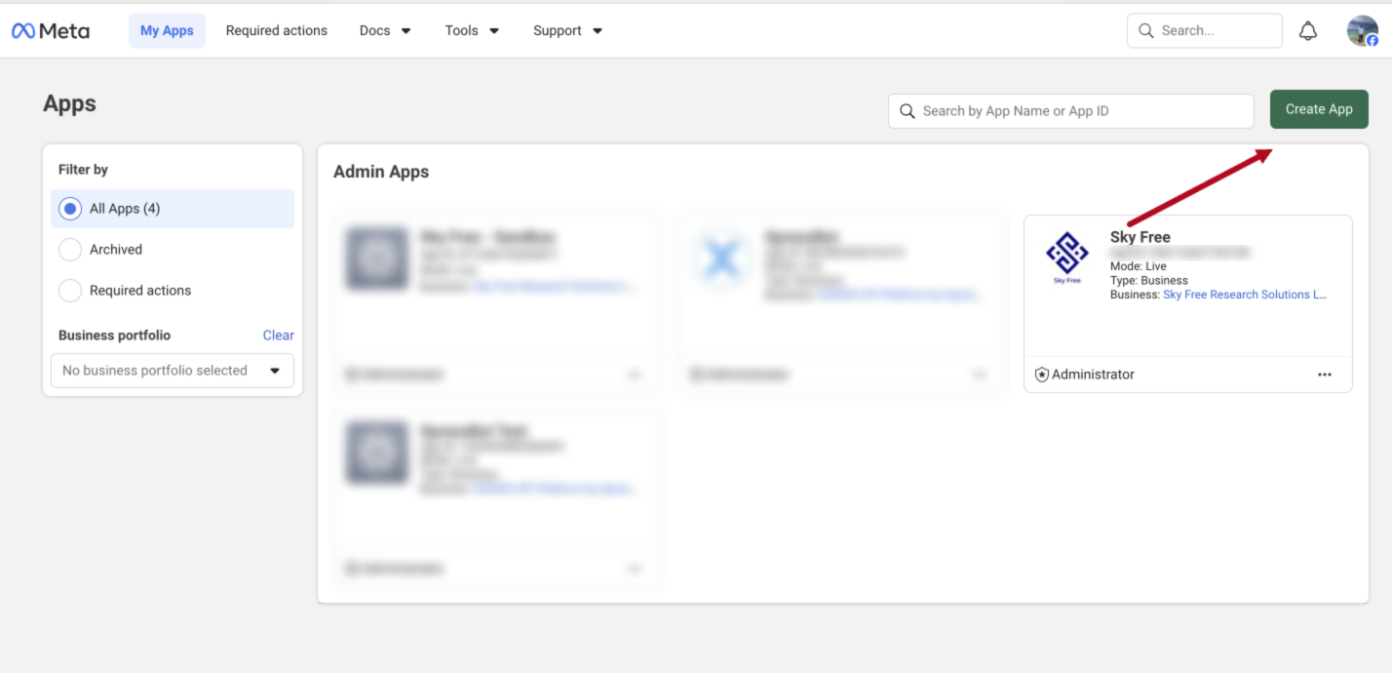Click the Create App button
The width and height of the screenshot is (1392, 673).
coord(1319,109)
